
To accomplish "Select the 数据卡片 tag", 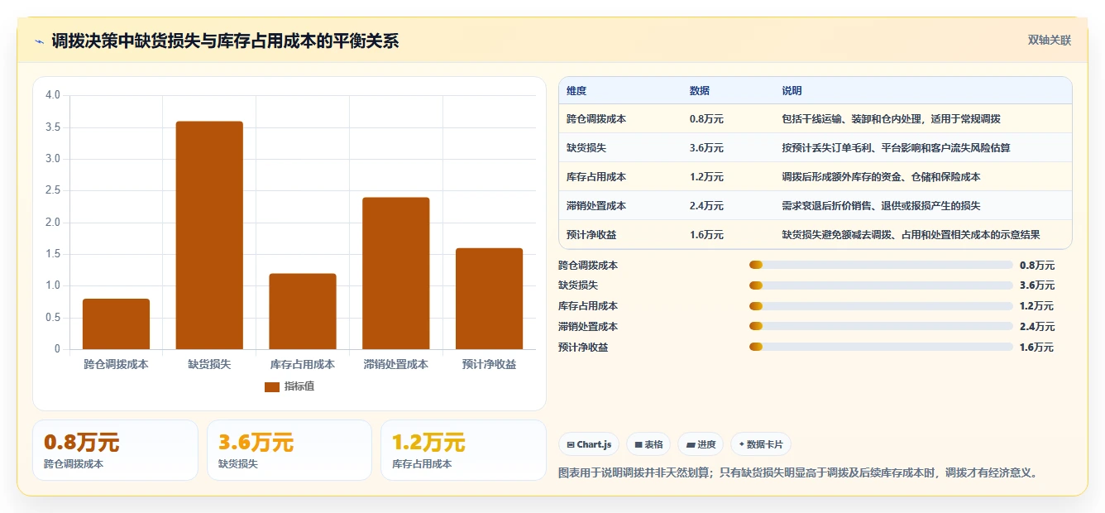I will coord(760,444).
